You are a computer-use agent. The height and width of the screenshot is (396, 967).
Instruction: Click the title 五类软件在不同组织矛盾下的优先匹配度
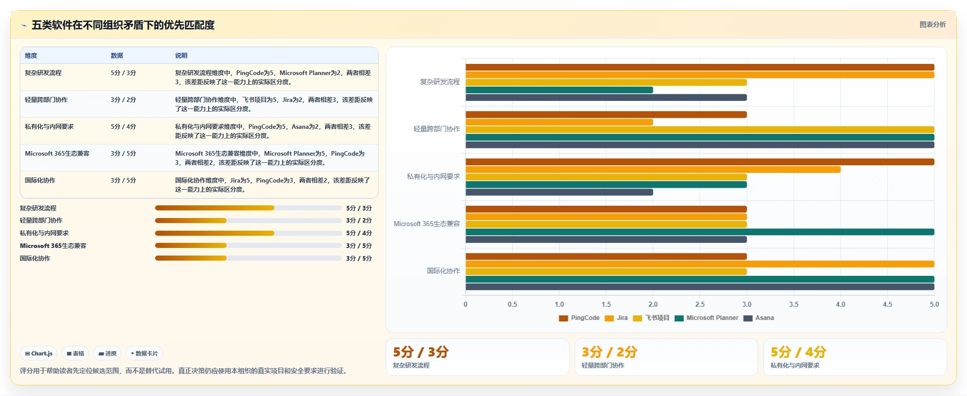[x=123, y=25]
